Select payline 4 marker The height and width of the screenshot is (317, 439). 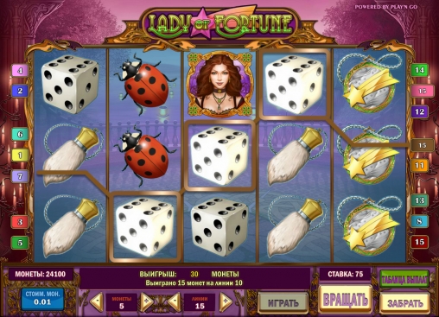pyautogui.click(x=20, y=71)
